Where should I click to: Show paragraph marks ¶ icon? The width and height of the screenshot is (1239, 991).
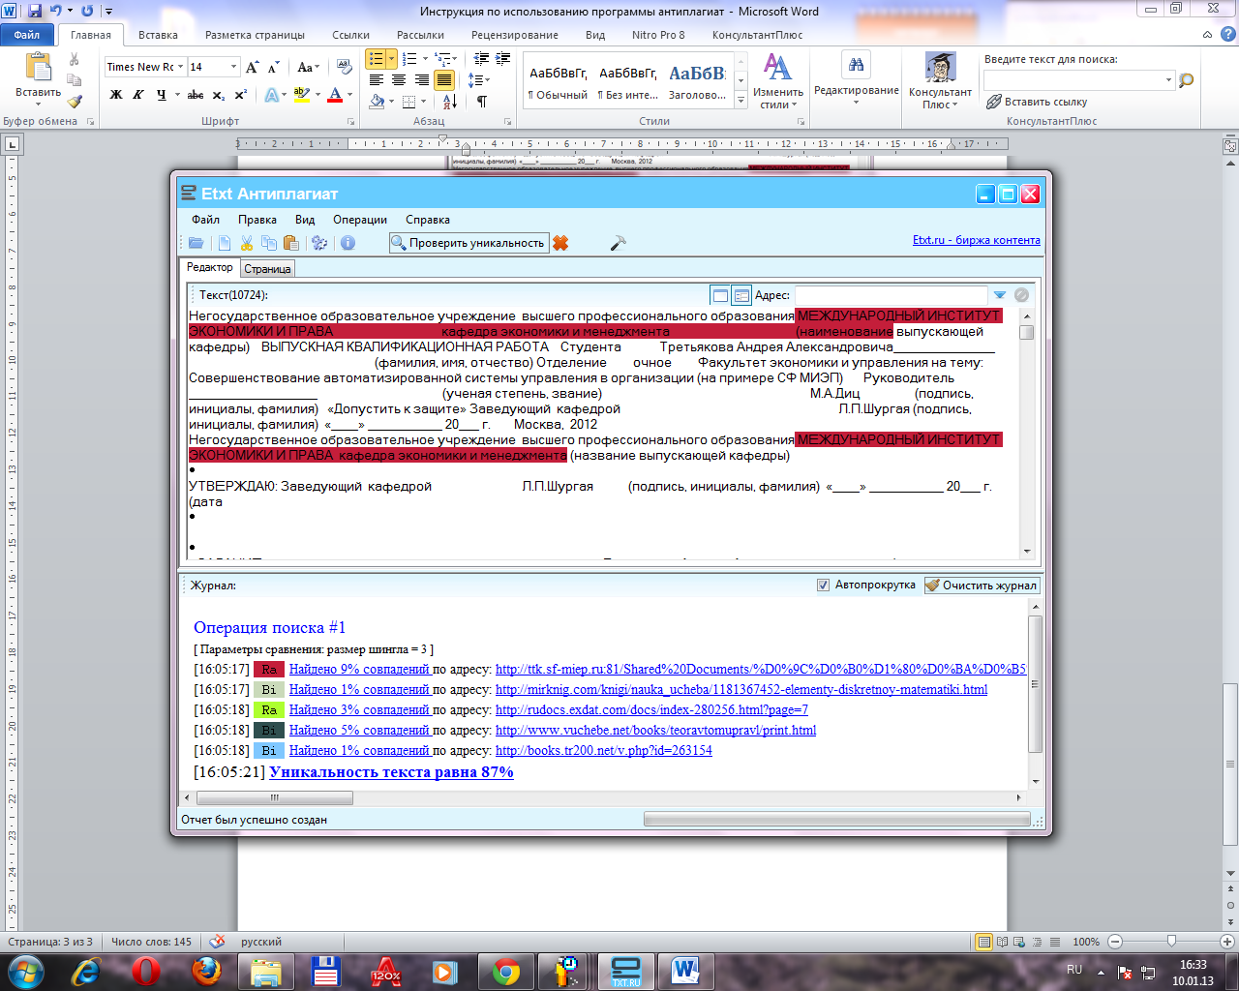click(482, 102)
